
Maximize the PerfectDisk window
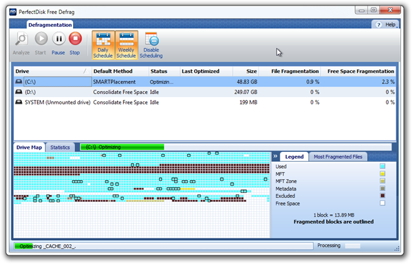pos(373,10)
